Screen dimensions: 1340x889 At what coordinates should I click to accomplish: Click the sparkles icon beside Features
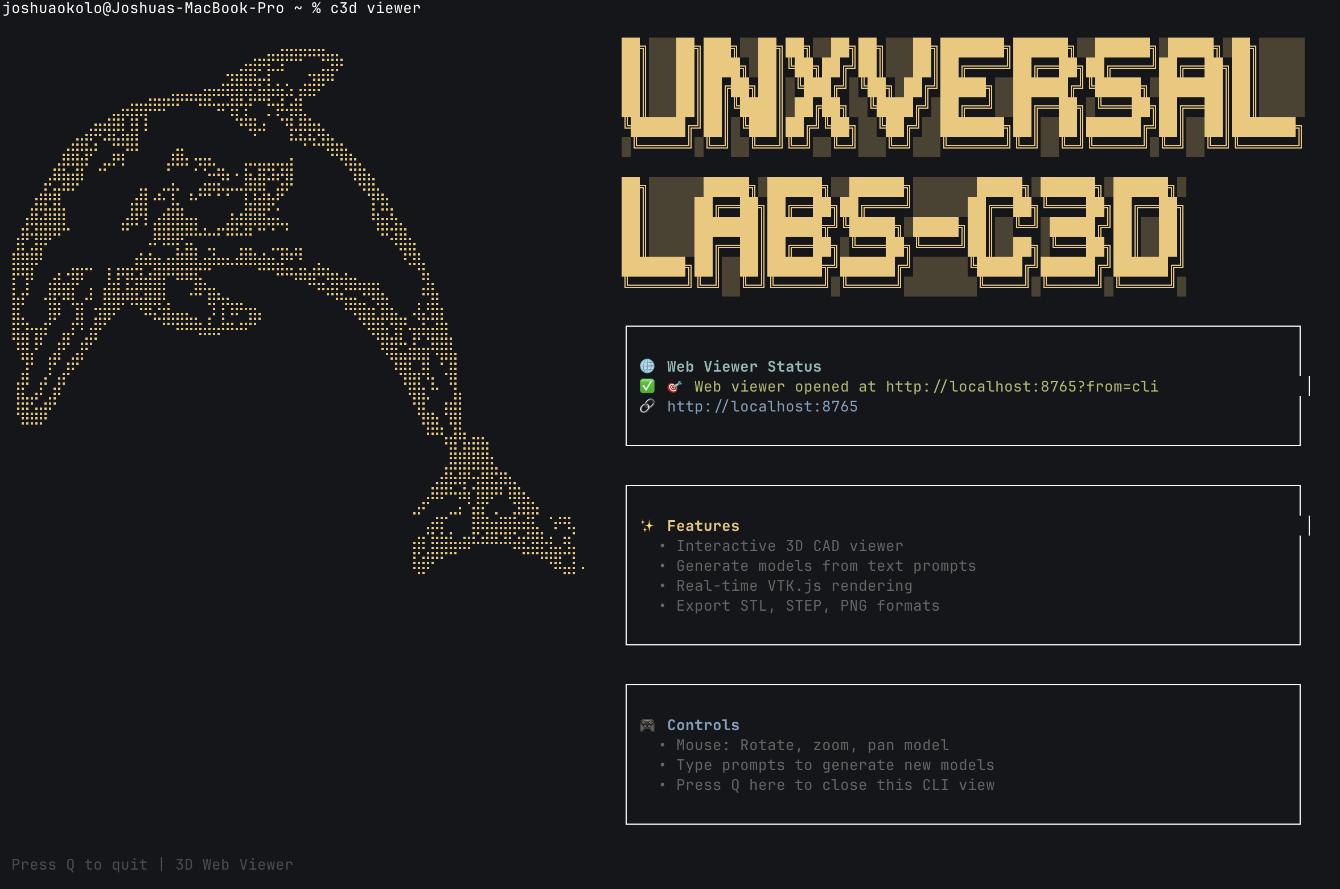647,526
